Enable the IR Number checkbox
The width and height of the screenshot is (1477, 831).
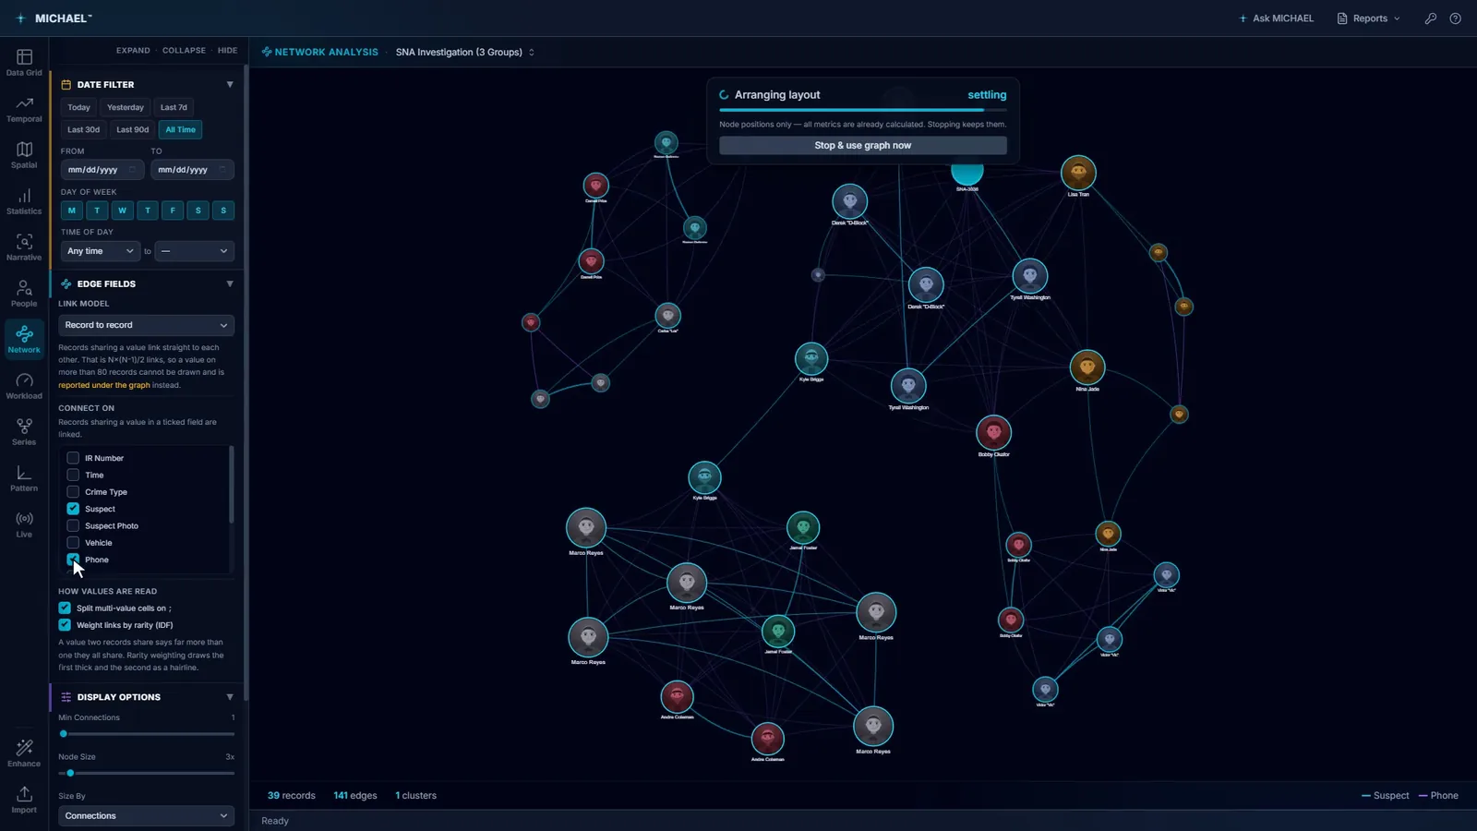click(73, 458)
